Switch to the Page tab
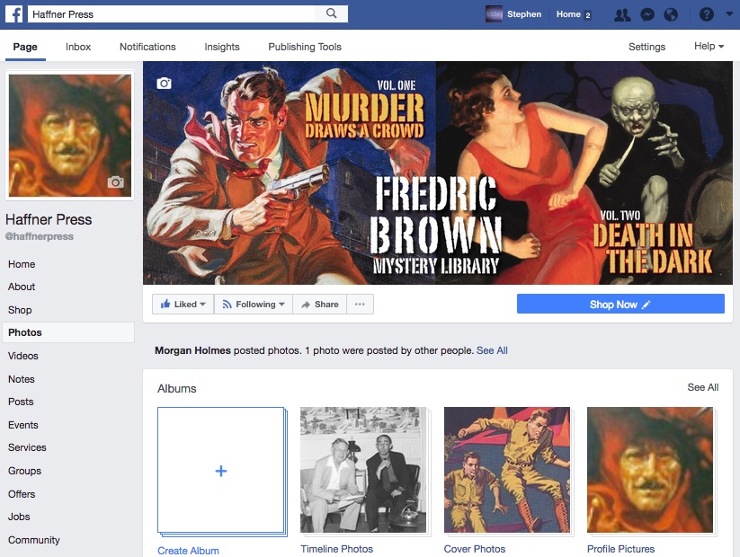Image resolution: width=740 pixels, height=557 pixels. pos(25,47)
